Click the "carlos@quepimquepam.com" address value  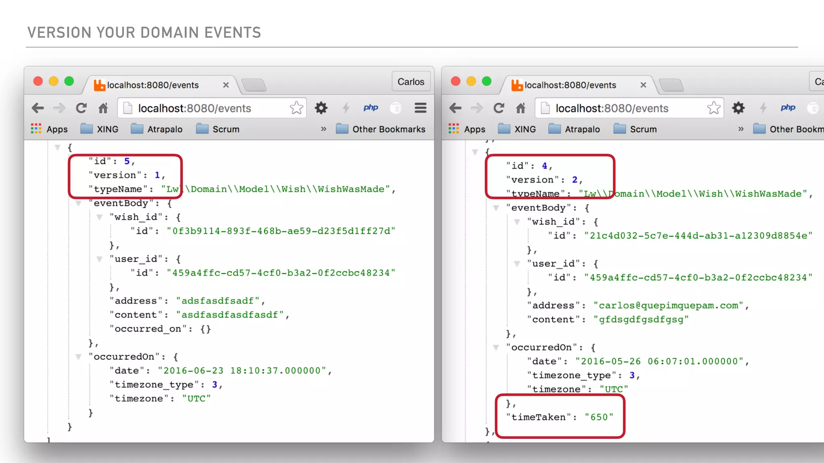click(669, 305)
